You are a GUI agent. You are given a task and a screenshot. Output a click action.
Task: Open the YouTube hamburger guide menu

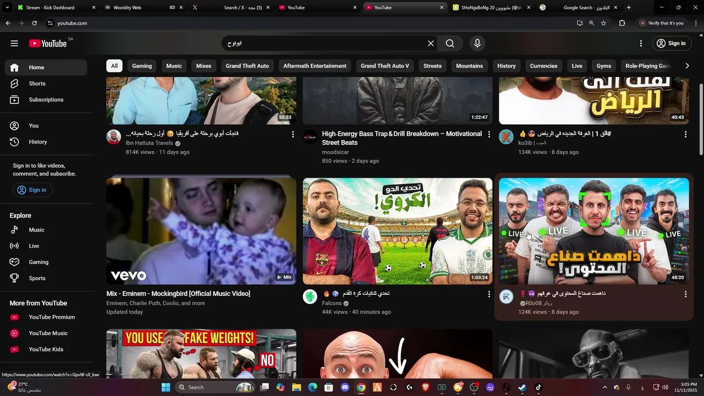(14, 43)
